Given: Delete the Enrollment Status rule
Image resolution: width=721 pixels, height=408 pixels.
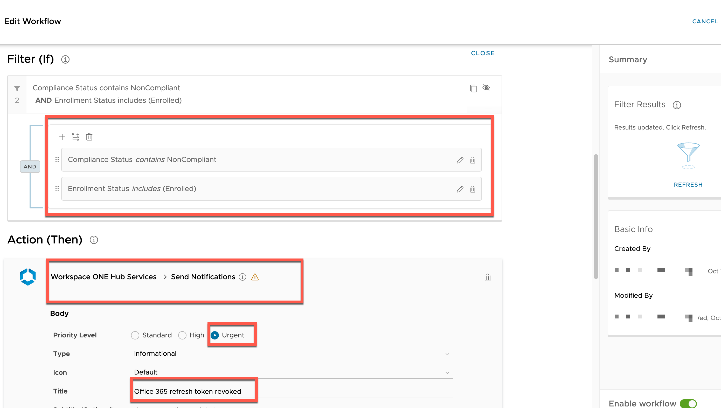Looking at the screenshot, I should [472, 189].
